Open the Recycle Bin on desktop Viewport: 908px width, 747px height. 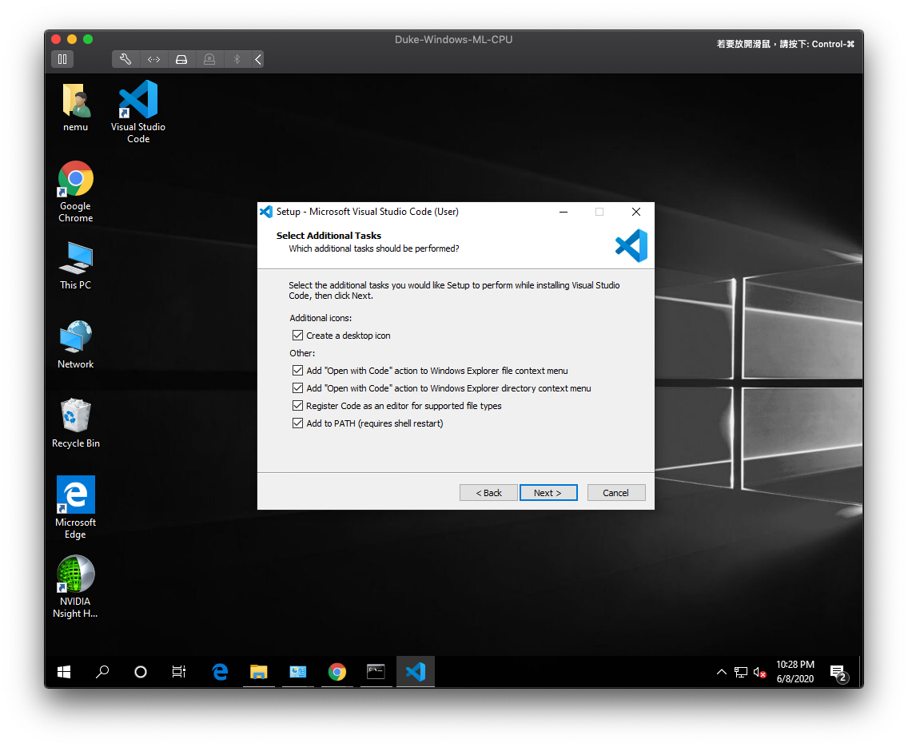pyautogui.click(x=76, y=416)
